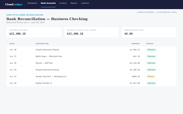The width and height of the screenshot is (183, 114).
Task: Click the Statement Balance card
Action: (x=34, y=32)
